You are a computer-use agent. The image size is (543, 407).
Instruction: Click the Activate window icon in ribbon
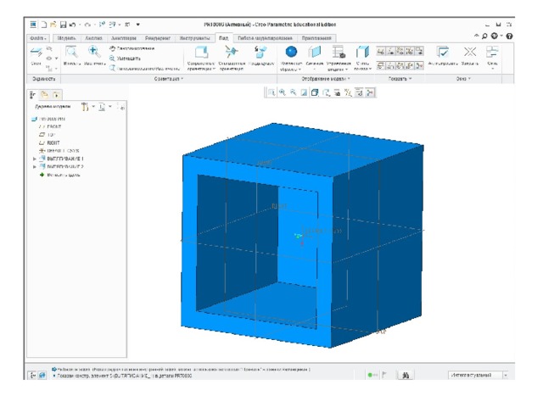pos(442,53)
